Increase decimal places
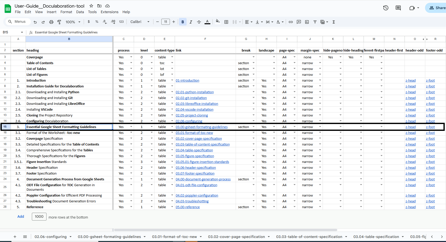The image size is (446, 242). 113,22
